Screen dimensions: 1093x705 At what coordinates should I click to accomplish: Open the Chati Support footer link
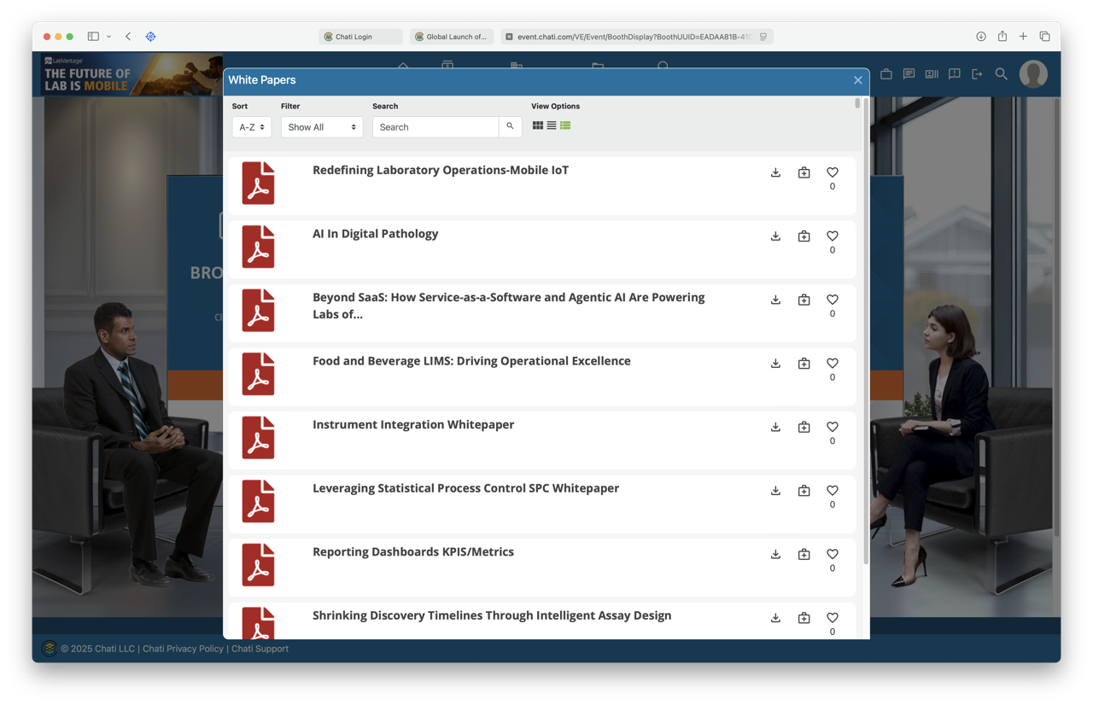[x=260, y=649]
